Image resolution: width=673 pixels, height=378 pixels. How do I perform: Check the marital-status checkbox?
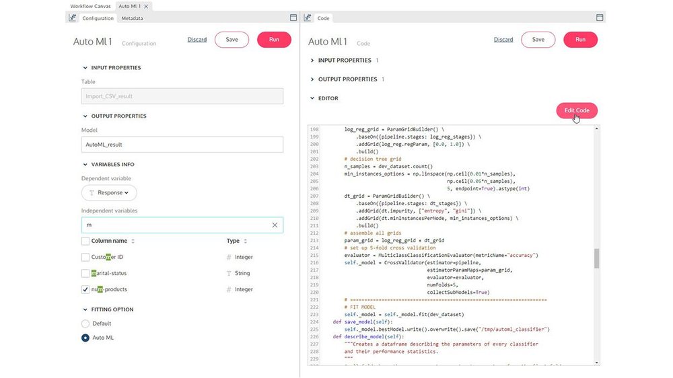pyautogui.click(x=85, y=273)
